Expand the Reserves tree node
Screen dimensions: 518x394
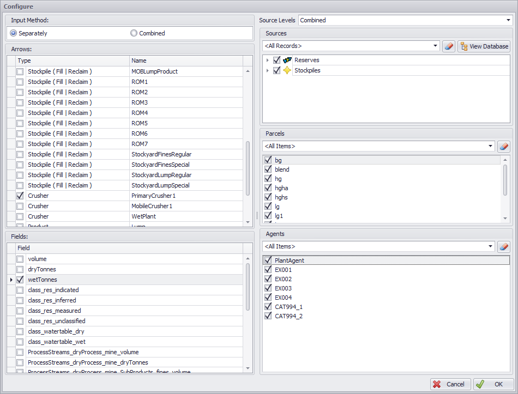267,60
